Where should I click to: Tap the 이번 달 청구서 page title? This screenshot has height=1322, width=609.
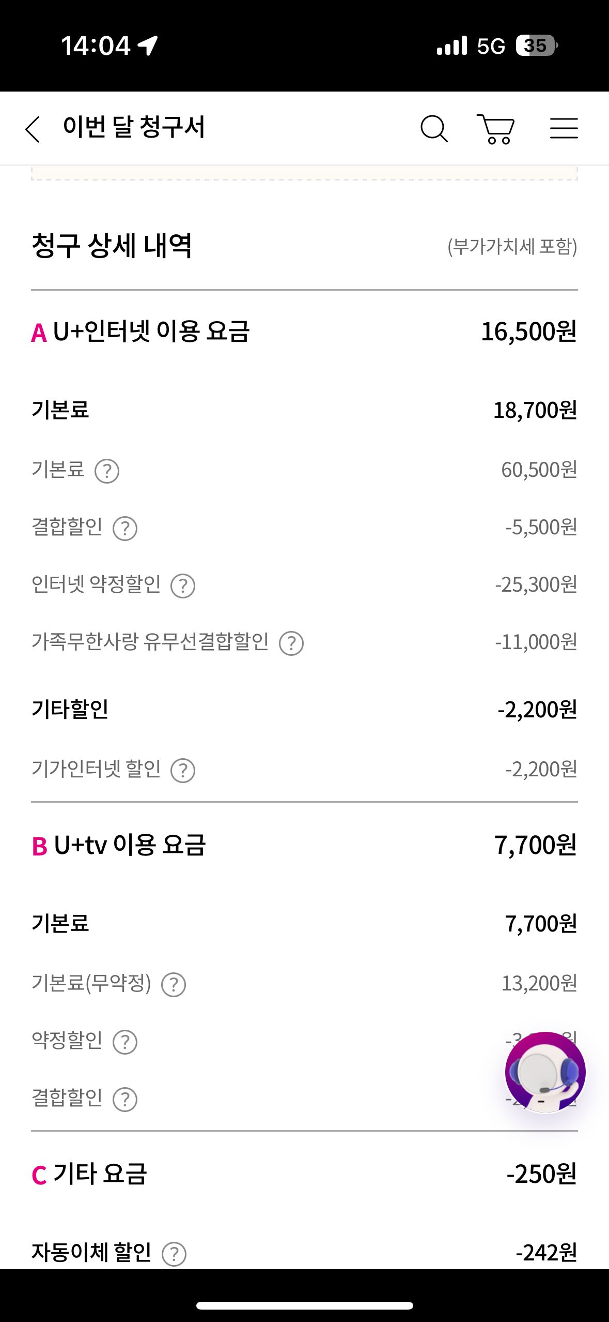(x=134, y=128)
